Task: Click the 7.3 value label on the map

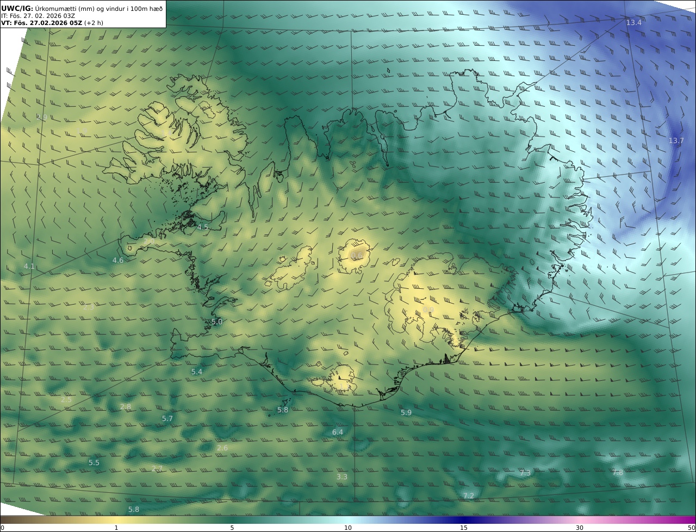Action: 525,473
